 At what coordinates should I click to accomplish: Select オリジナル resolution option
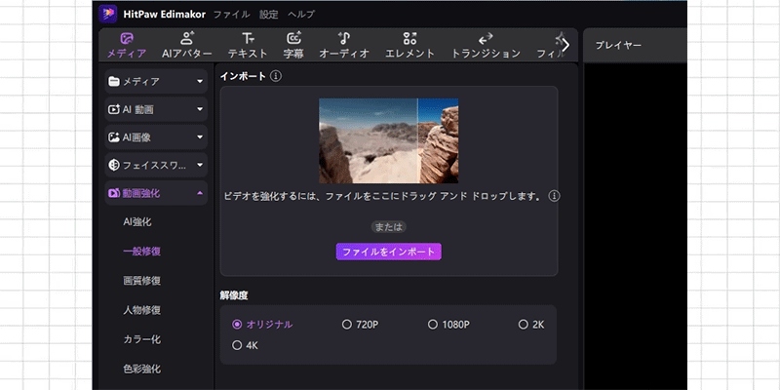[x=262, y=325]
